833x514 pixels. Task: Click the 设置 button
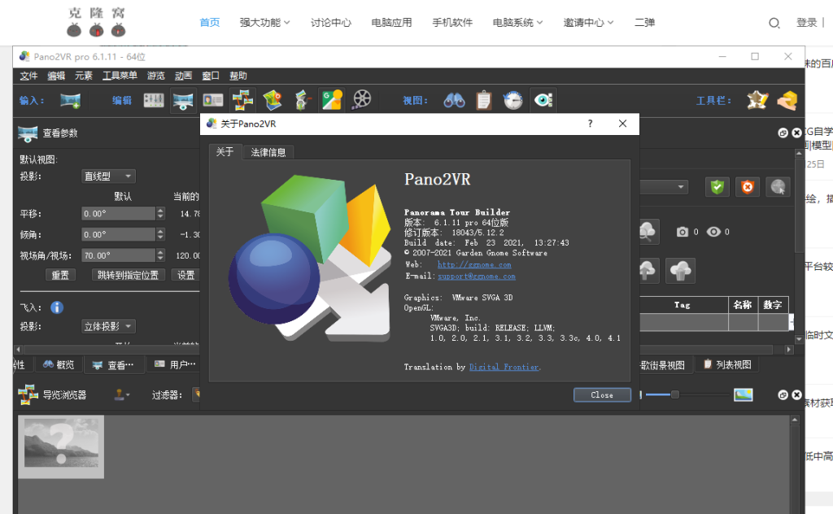pos(185,275)
